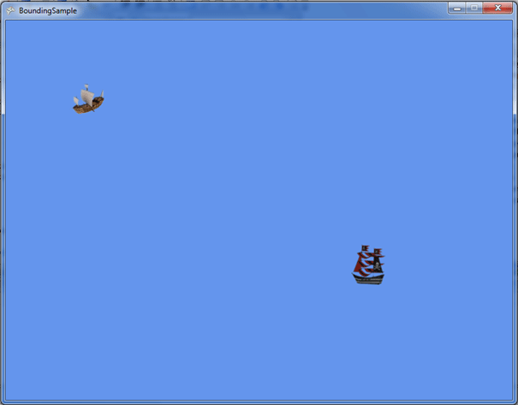Select the brown sailing ship with white sails
518x405 pixels.
[88, 99]
